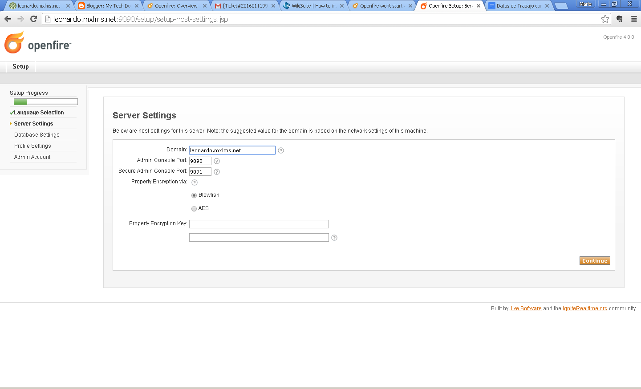Image resolution: width=641 pixels, height=389 pixels.
Task: Select AES encryption option
Action: pos(194,209)
